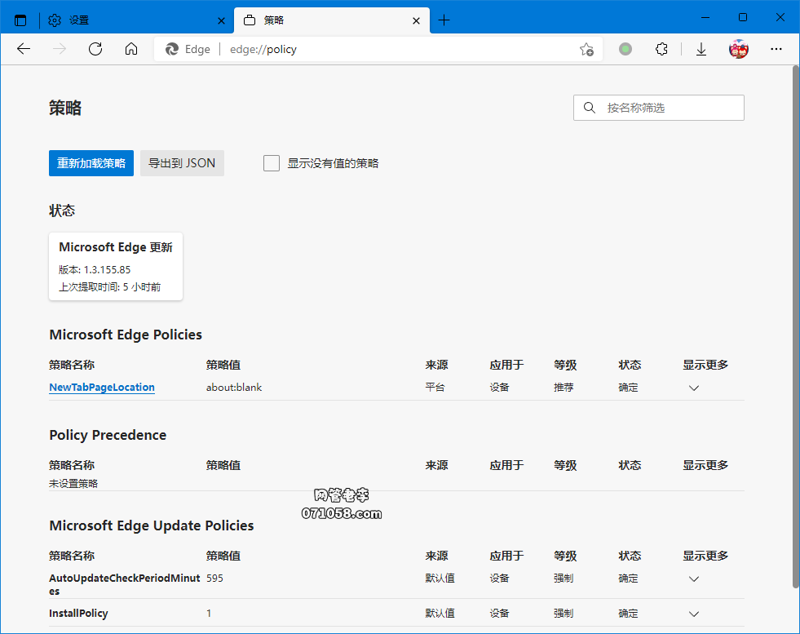Image resolution: width=800 pixels, height=634 pixels.
Task: Enable 显示没有值的策略 checkbox
Action: point(272,162)
